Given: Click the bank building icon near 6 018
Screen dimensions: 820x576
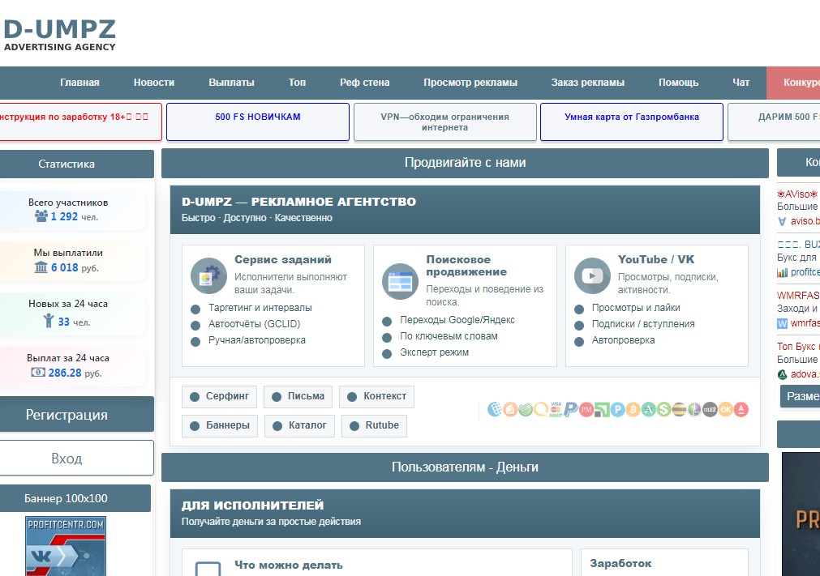Looking at the screenshot, I should click(x=41, y=267).
